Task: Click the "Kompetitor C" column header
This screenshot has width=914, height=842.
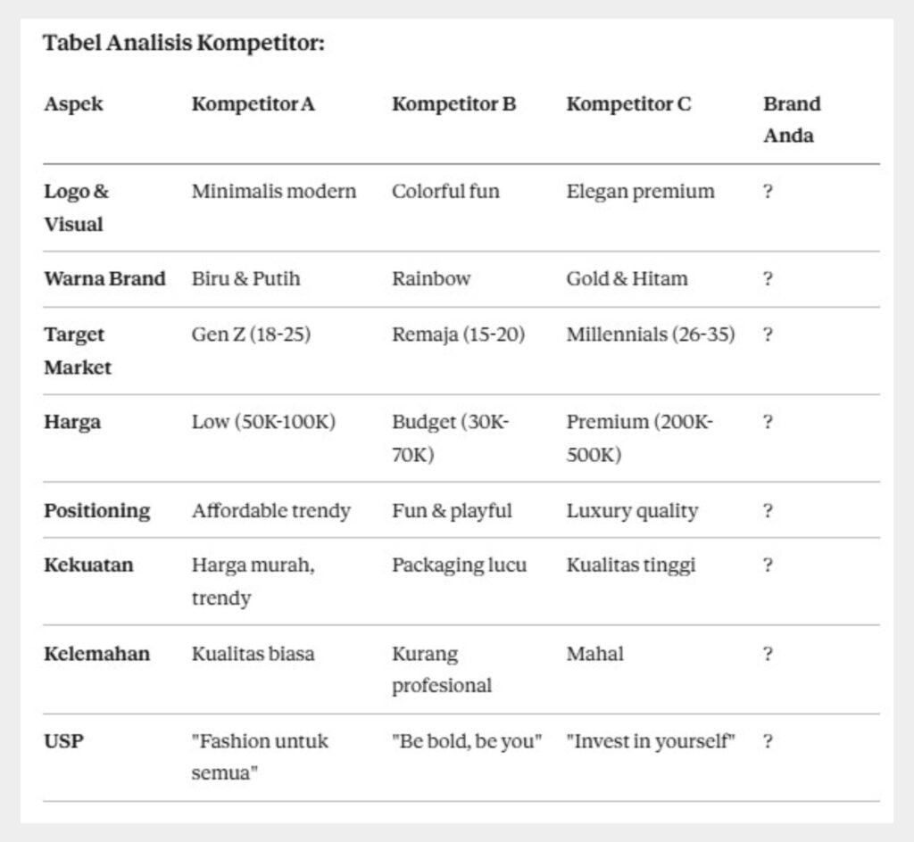Action: (x=628, y=103)
